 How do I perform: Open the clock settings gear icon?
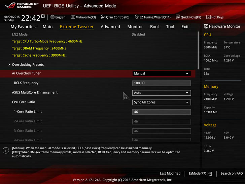coord(43,16)
